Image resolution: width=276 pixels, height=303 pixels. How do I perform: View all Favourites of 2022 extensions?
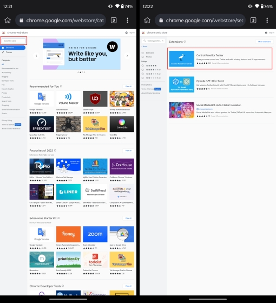click(128, 150)
